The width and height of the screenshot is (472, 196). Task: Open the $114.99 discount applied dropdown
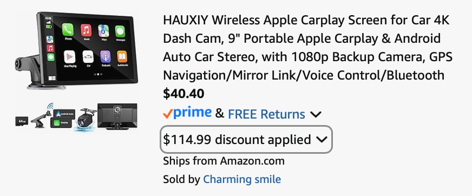[x=246, y=139]
